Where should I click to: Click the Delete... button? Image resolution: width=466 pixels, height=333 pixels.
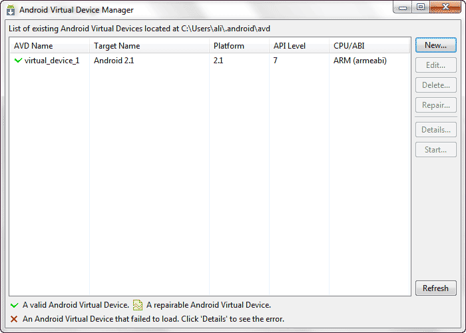[435, 85]
